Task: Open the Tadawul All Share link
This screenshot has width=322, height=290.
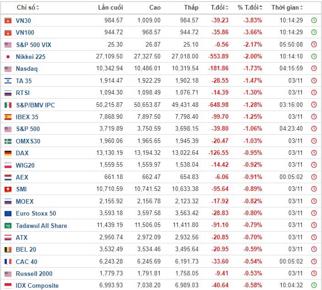Action: [x=41, y=226]
